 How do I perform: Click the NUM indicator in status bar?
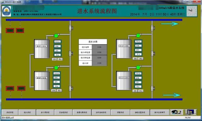pyautogui.click(x=187, y=118)
